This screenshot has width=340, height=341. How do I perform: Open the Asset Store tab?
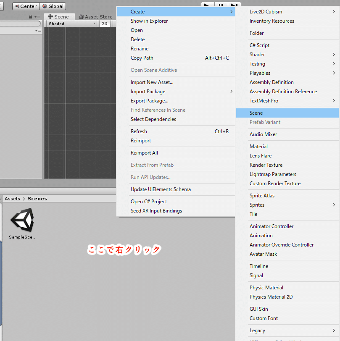(96, 17)
